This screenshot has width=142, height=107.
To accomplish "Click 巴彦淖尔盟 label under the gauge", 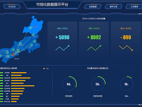I will pyautogui.click(x=98, y=96).
